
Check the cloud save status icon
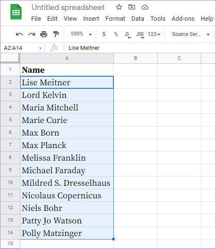145,7
